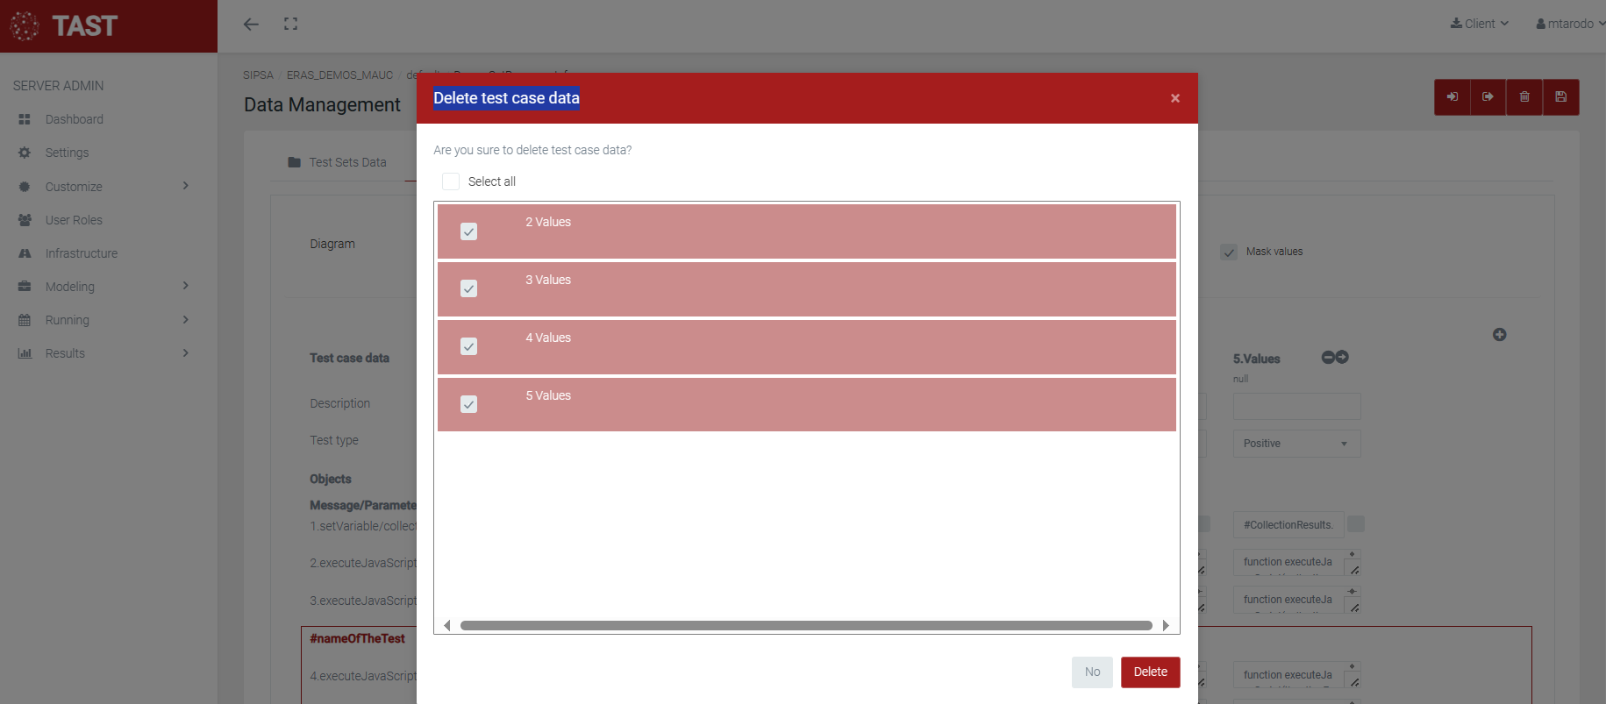Open the Positive test type dropdown
1606x704 pixels.
[x=1296, y=444]
